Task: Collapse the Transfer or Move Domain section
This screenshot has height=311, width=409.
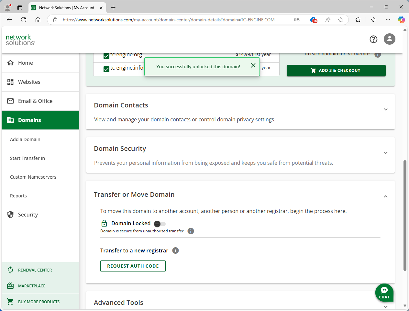Action: pyautogui.click(x=385, y=196)
